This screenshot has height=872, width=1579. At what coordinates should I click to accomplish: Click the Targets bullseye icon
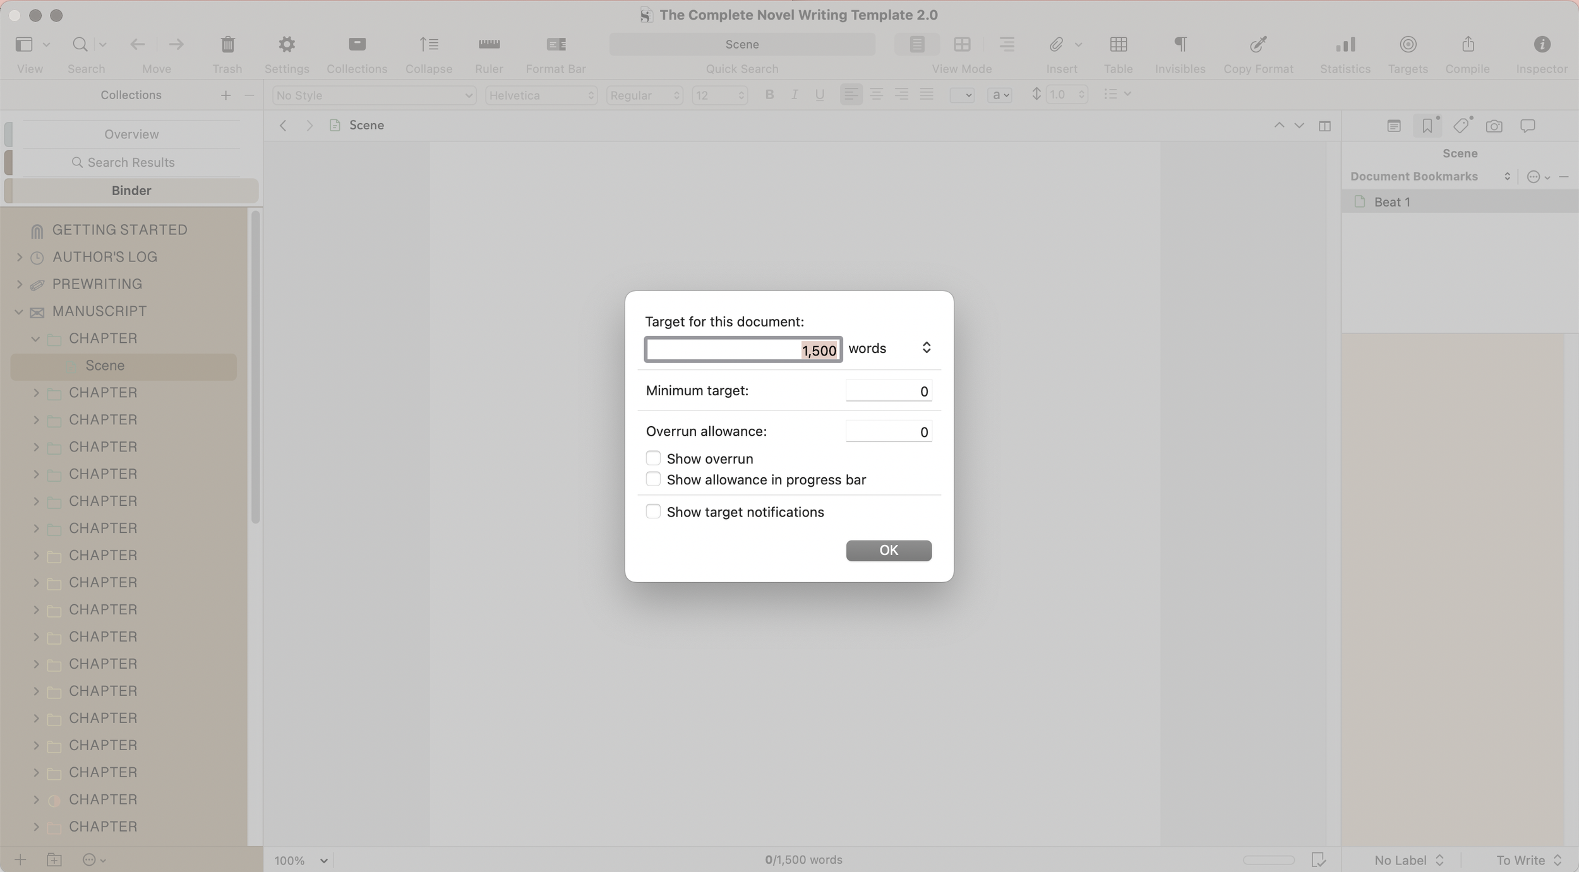[x=1407, y=44]
